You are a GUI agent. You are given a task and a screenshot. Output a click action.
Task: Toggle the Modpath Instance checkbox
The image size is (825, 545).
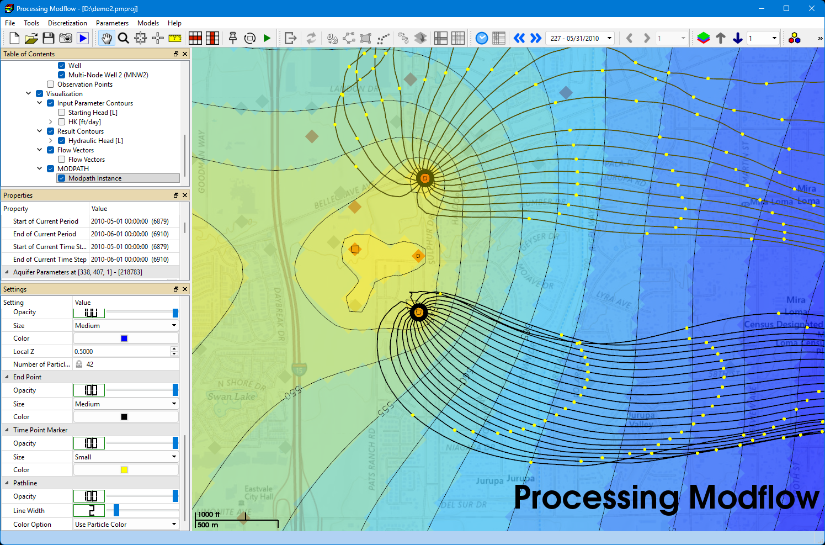(62, 178)
